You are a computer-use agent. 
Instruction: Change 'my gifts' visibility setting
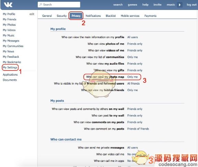click(x=135, y=70)
